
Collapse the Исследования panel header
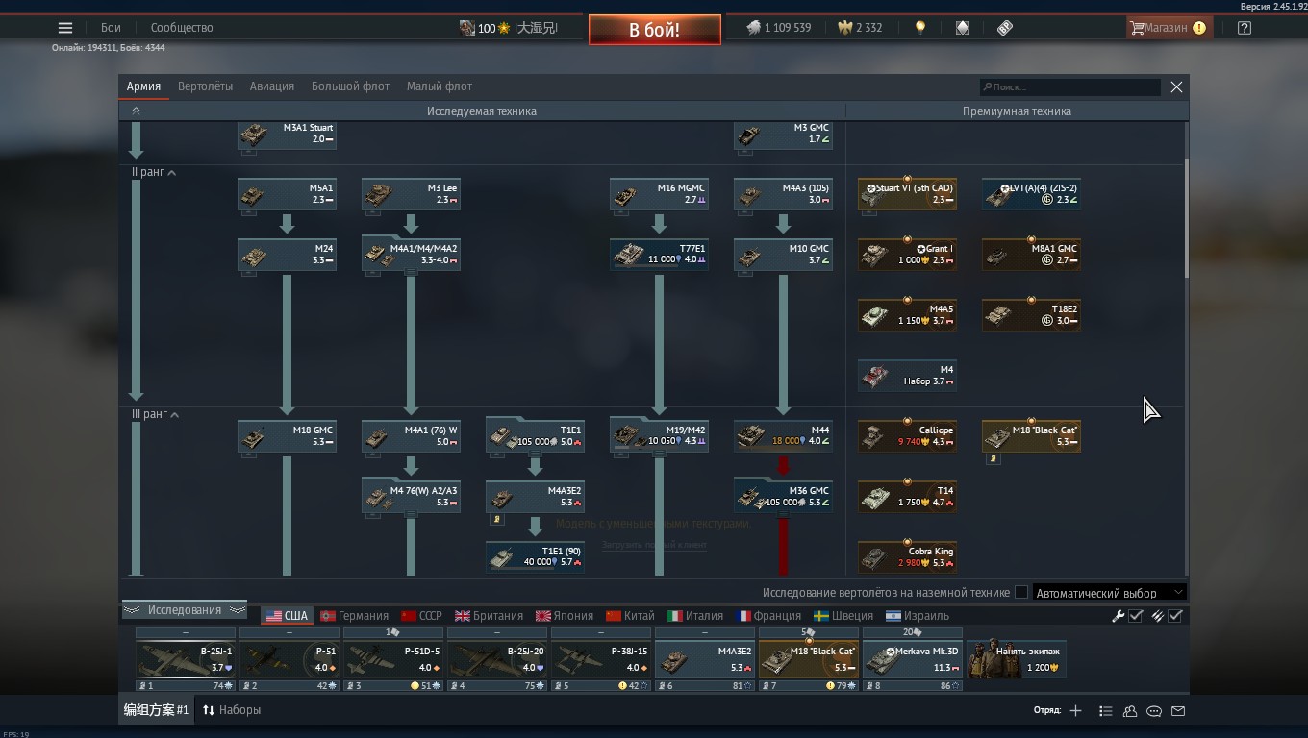(x=185, y=610)
